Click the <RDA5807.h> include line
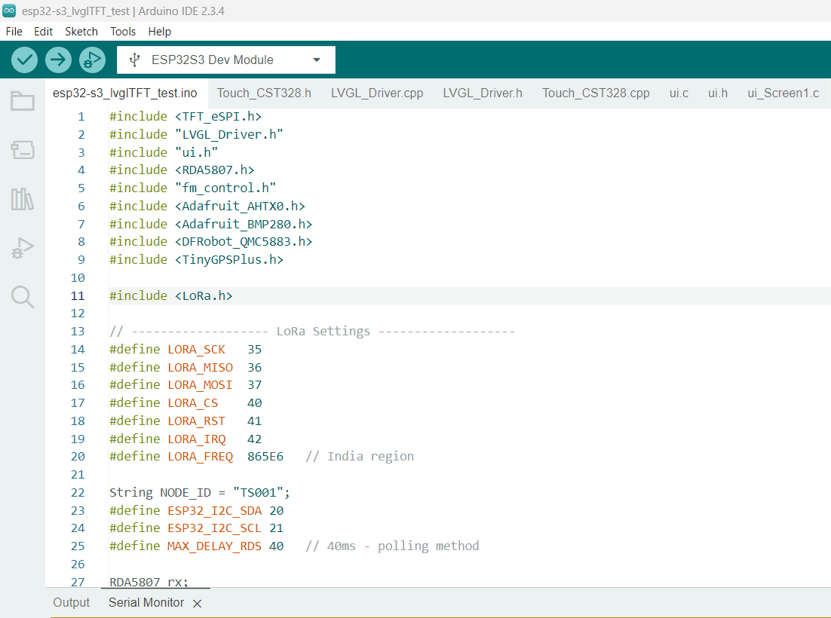This screenshot has height=618, width=831. [182, 170]
